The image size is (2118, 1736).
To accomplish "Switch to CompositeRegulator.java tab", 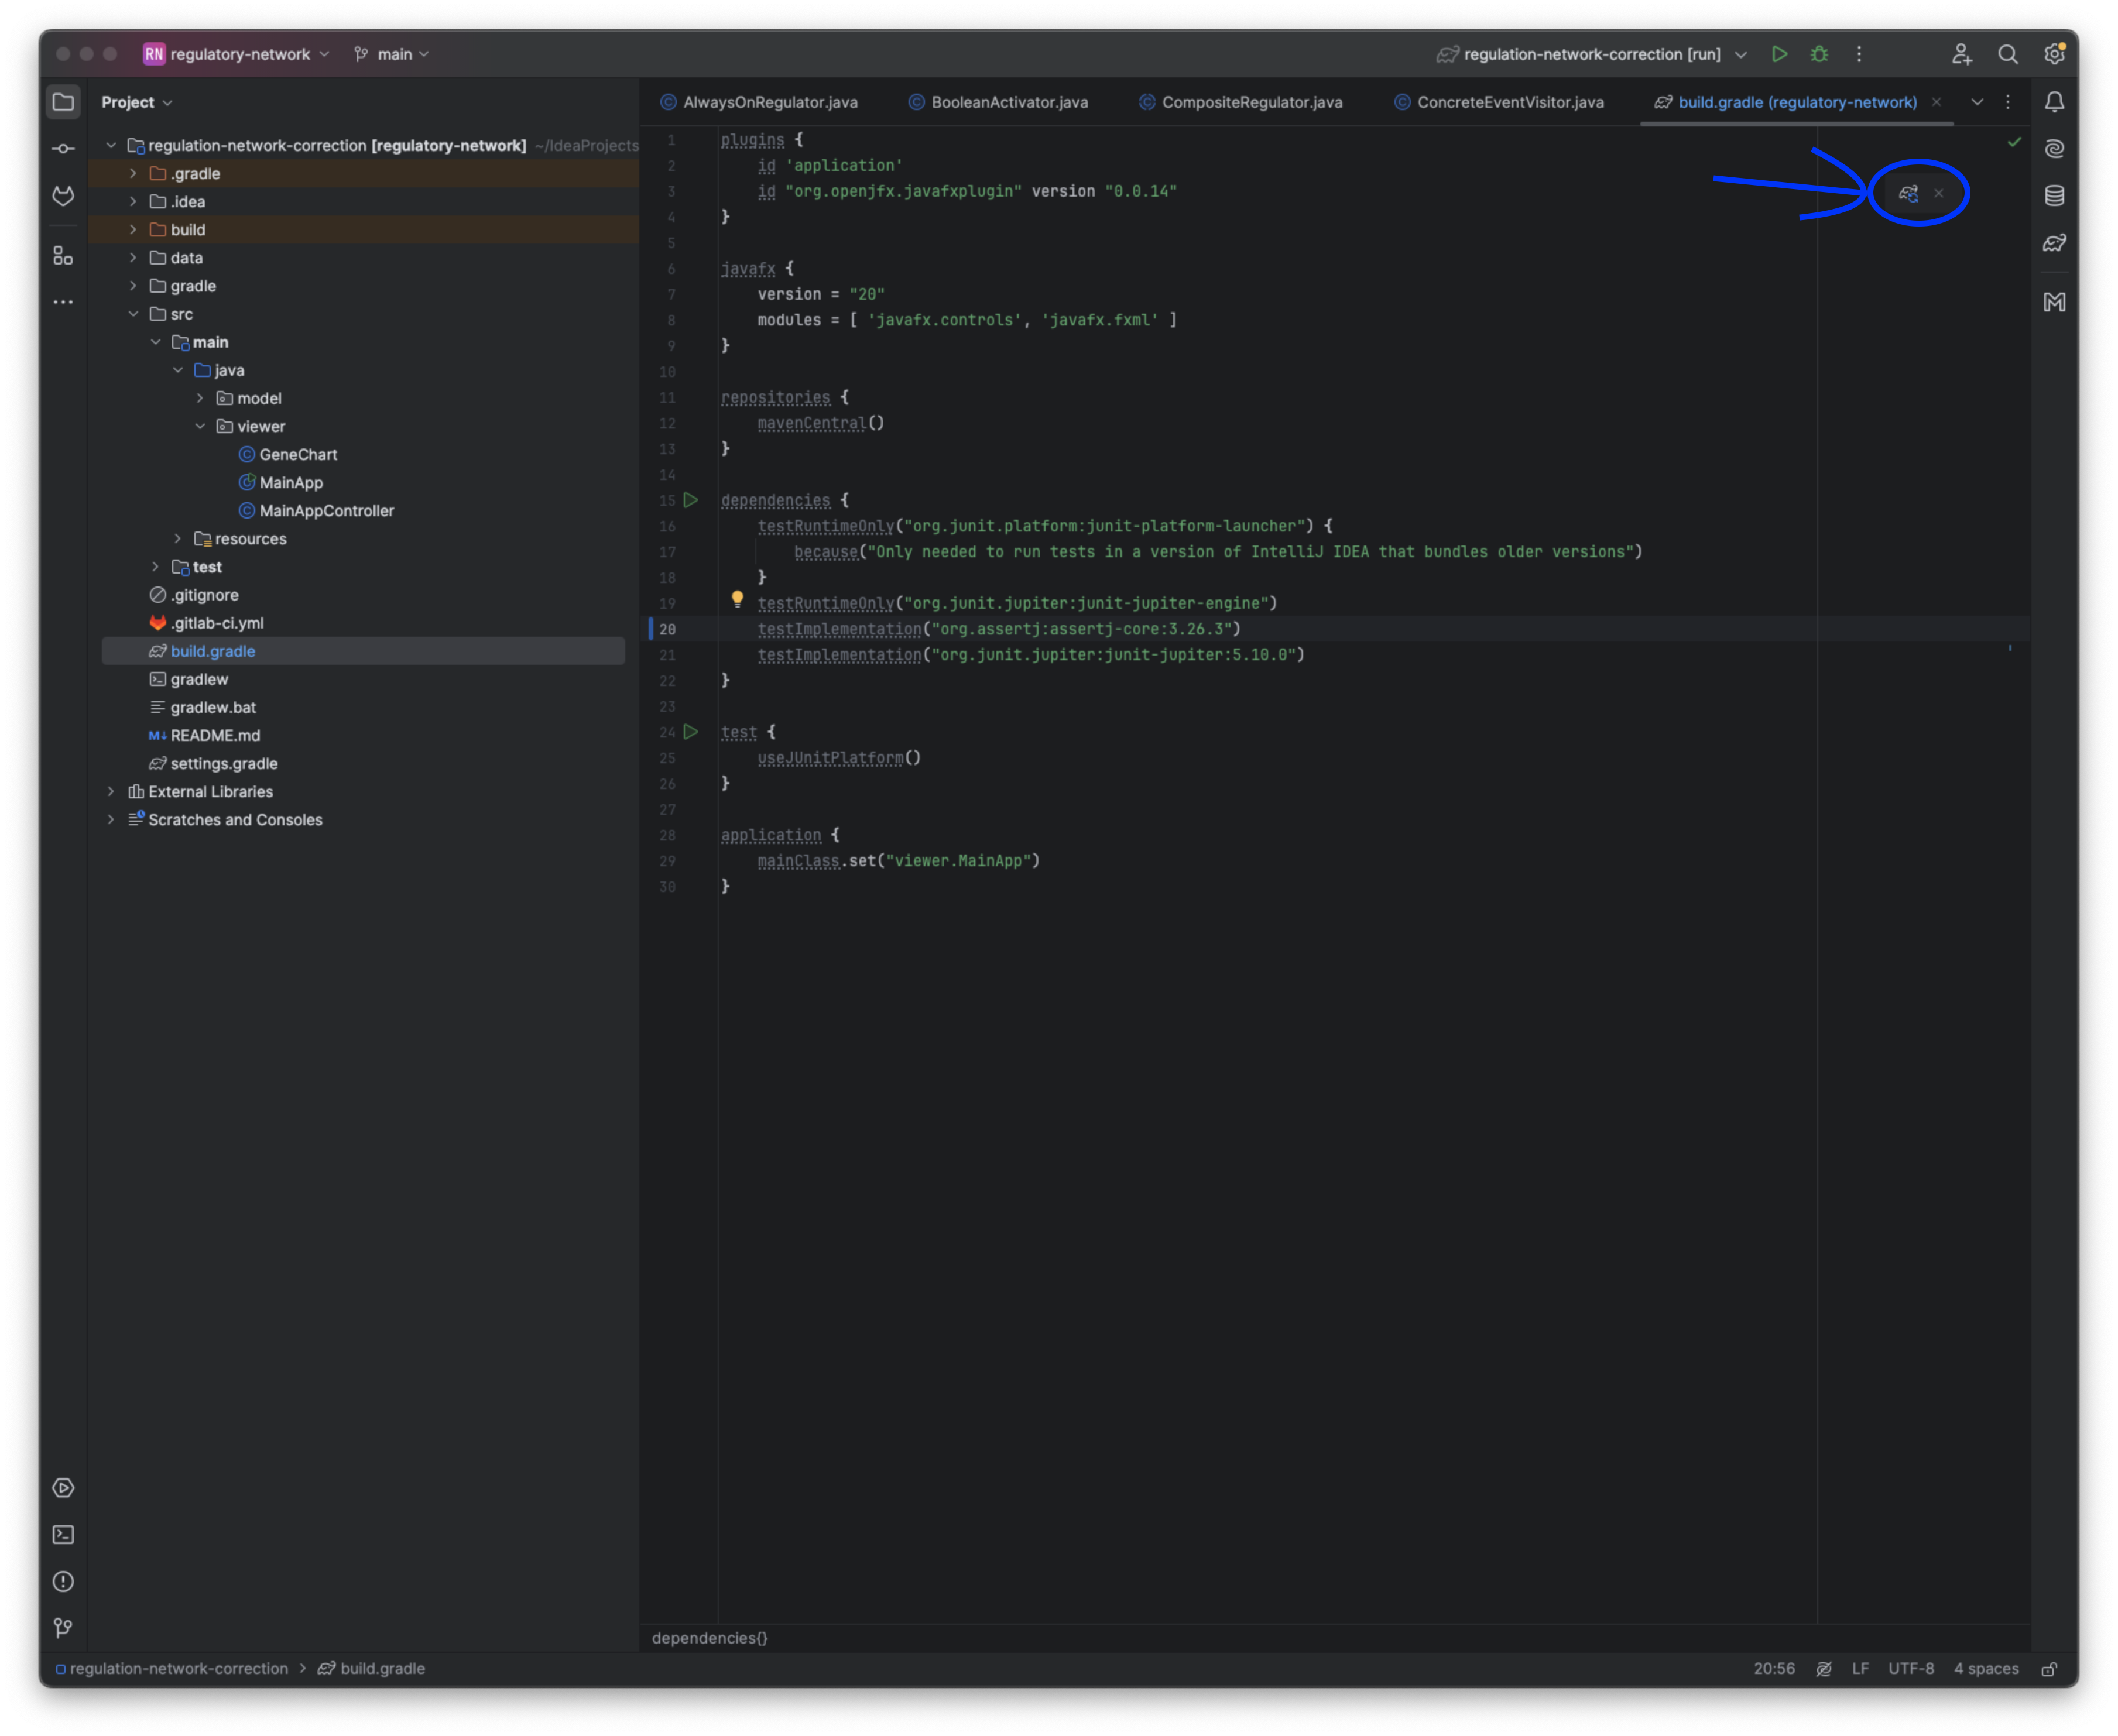I will (x=1241, y=102).
